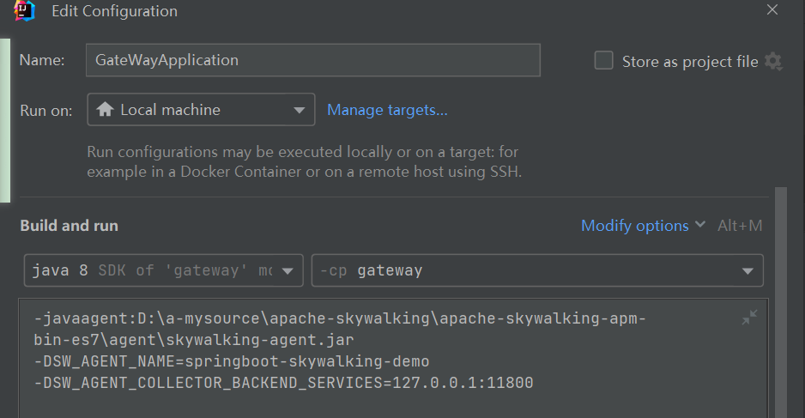Click the Local machine home icon
Image resolution: width=805 pixels, height=418 pixels.
pyautogui.click(x=105, y=109)
